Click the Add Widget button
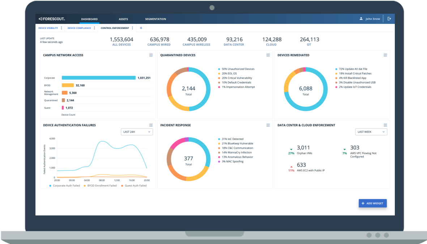Image resolution: width=427 pixels, height=244 pixels. coord(372,204)
